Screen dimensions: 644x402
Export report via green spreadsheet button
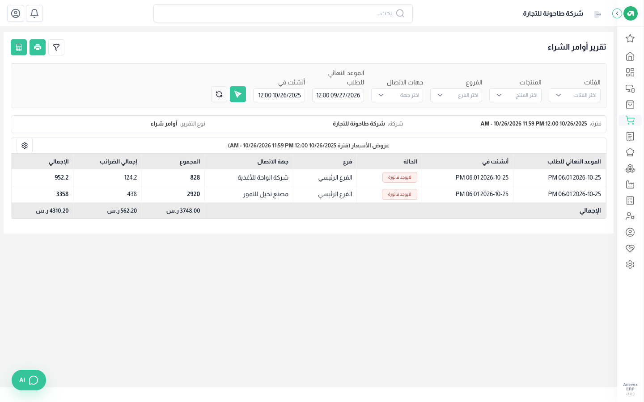coord(19,47)
